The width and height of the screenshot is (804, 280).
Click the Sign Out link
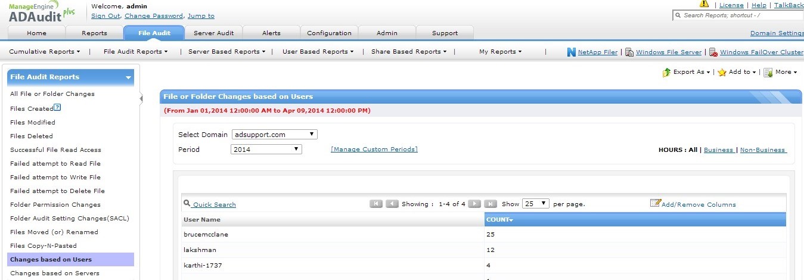tap(105, 16)
